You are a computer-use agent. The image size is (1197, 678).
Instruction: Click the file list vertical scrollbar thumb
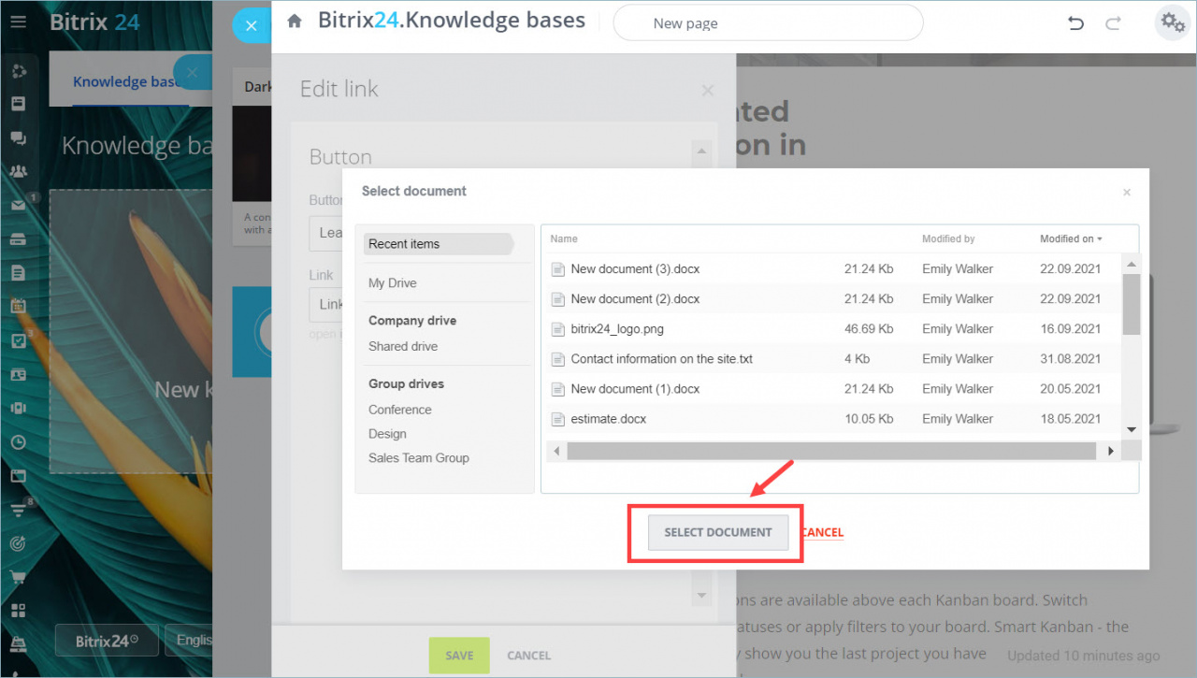[x=1131, y=304]
